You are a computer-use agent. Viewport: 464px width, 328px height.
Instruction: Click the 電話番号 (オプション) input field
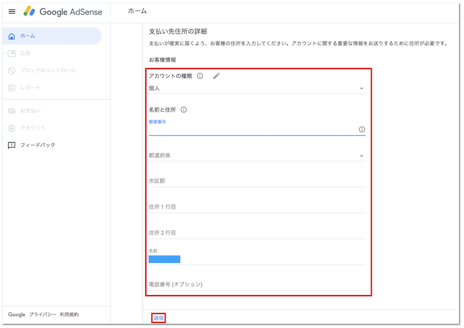click(256, 284)
